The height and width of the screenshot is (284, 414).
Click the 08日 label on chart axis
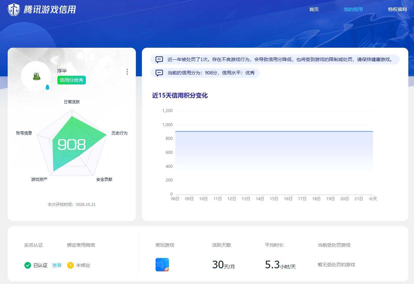point(175,199)
